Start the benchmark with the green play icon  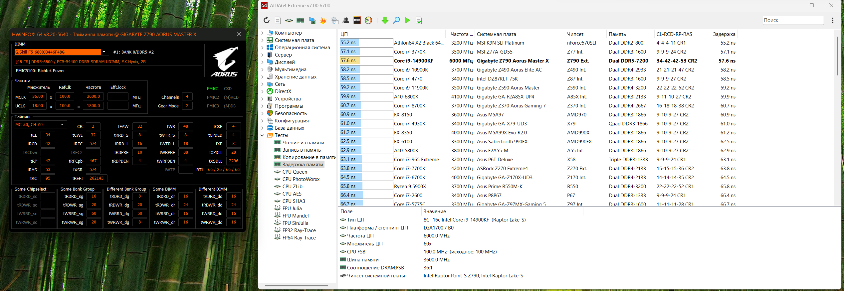[x=407, y=20]
